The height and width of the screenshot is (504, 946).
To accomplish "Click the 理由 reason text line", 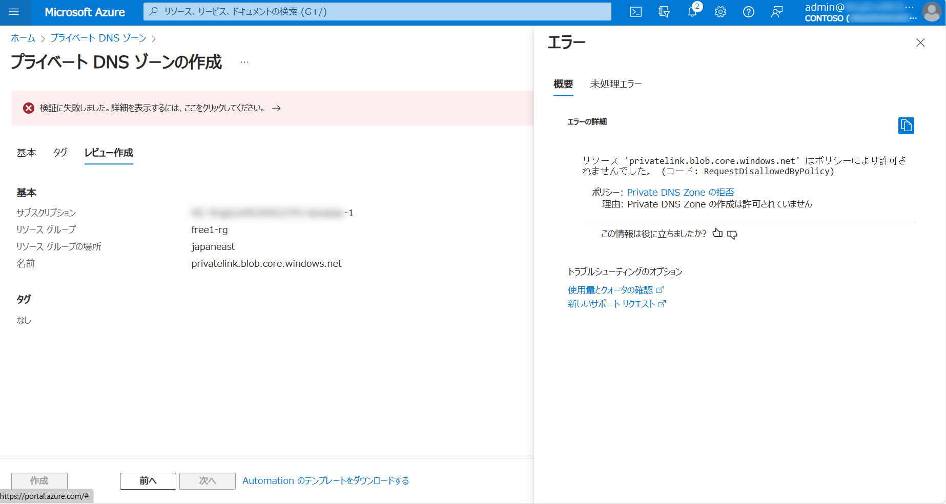I will coord(707,204).
